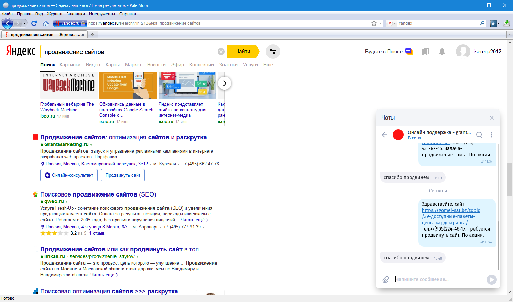Click the browser URL address field

point(229,23)
